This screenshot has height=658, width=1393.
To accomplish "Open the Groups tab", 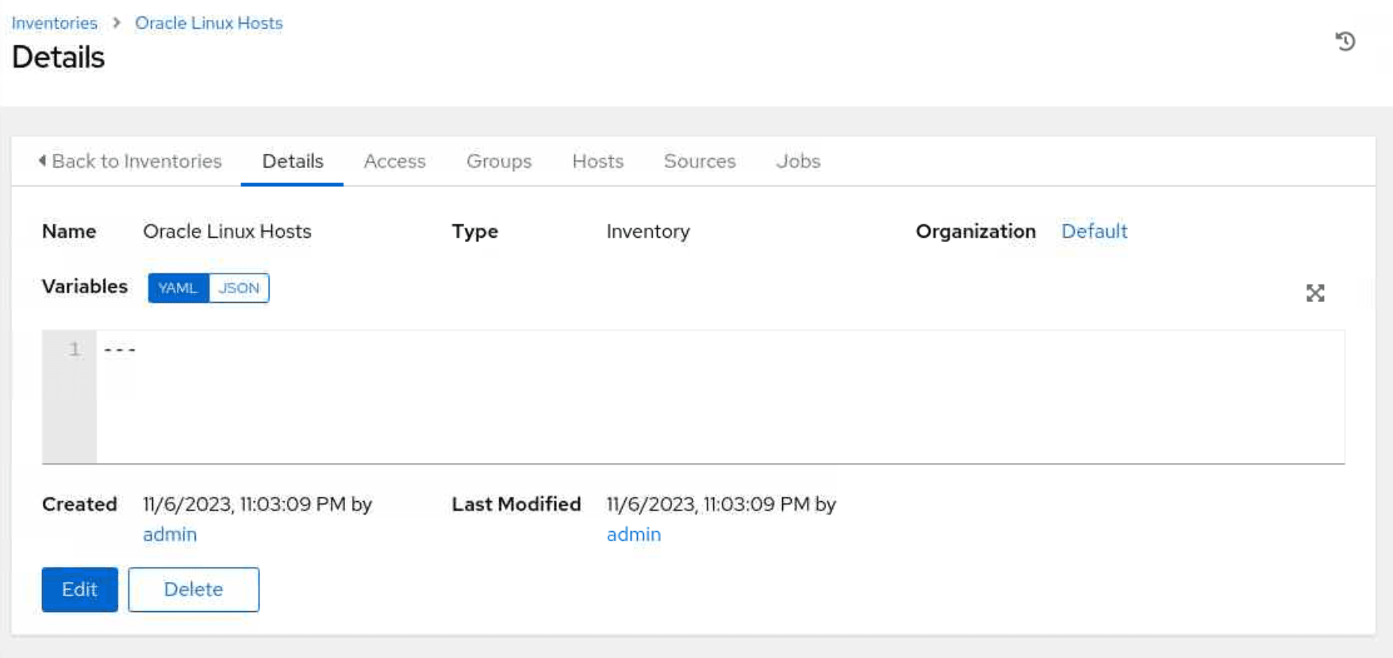I will click(499, 161).
